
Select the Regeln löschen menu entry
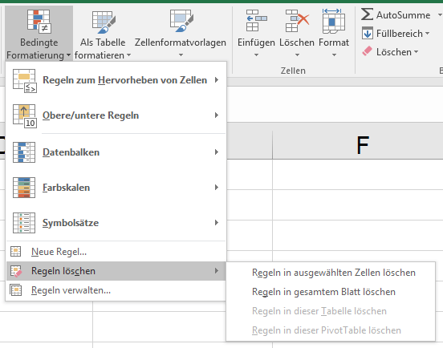(116, 271)
